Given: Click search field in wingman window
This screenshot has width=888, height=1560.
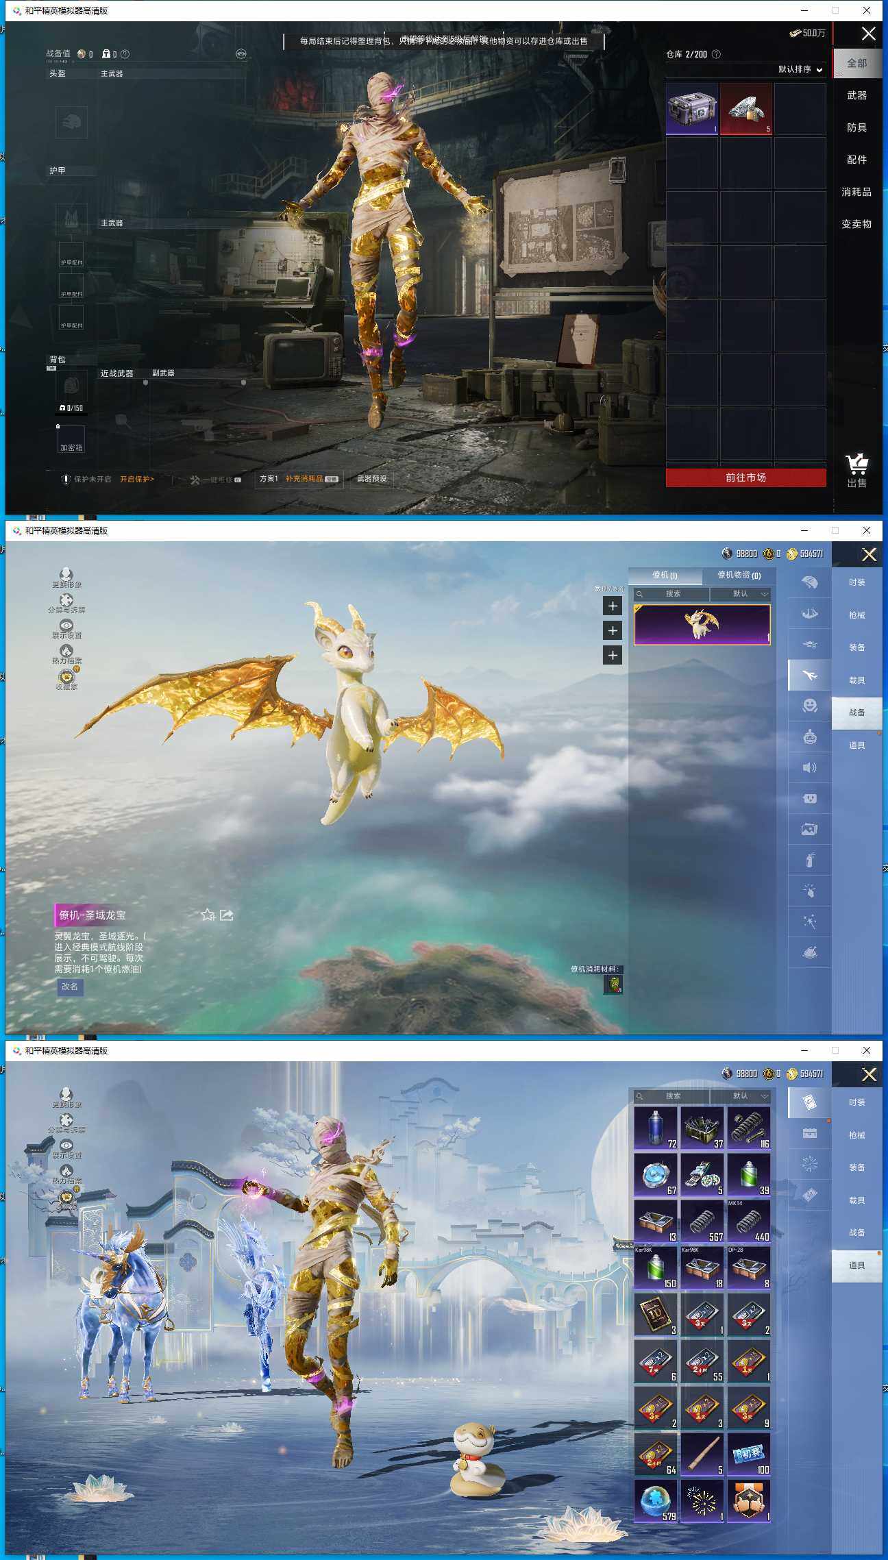Looking at the screenshot, I should pyautogui.click(x=672, y=594).
